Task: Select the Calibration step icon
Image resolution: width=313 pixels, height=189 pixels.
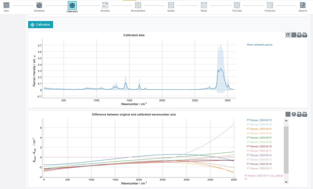Action: click(x=72, y=6)
